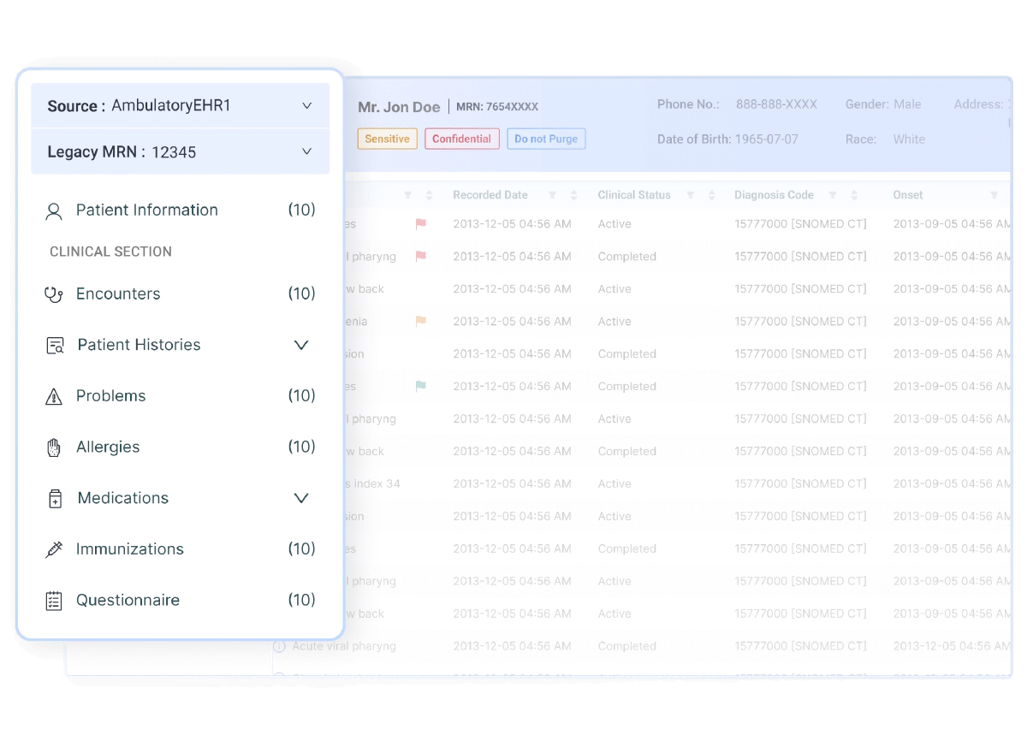Viewport: 1027px width, 747px height.
Task: Click the Gender value Male
Action: coord(907,104)
